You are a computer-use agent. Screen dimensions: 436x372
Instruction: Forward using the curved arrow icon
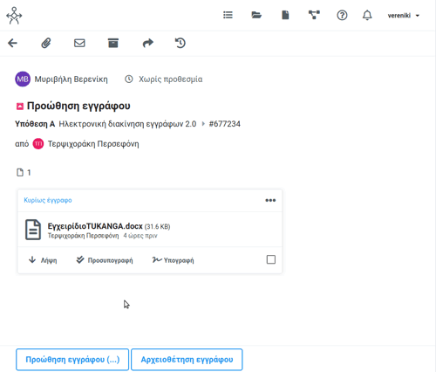[x=147, y=43]
